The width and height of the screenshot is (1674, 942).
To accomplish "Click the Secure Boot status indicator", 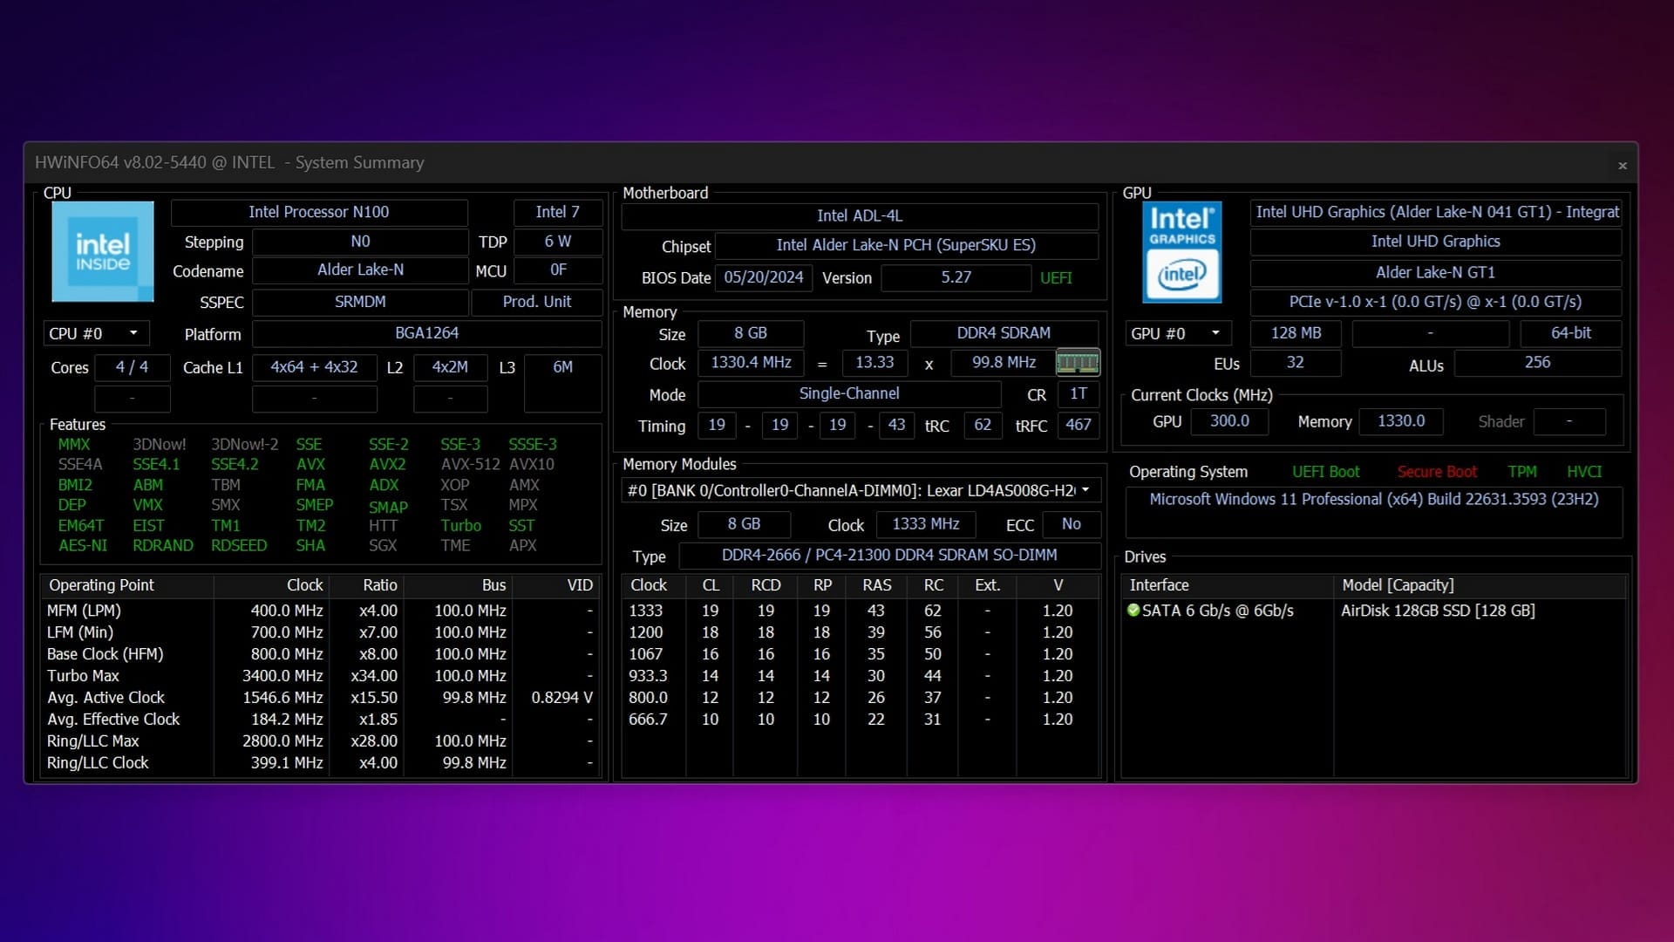I will [1437, 472].
